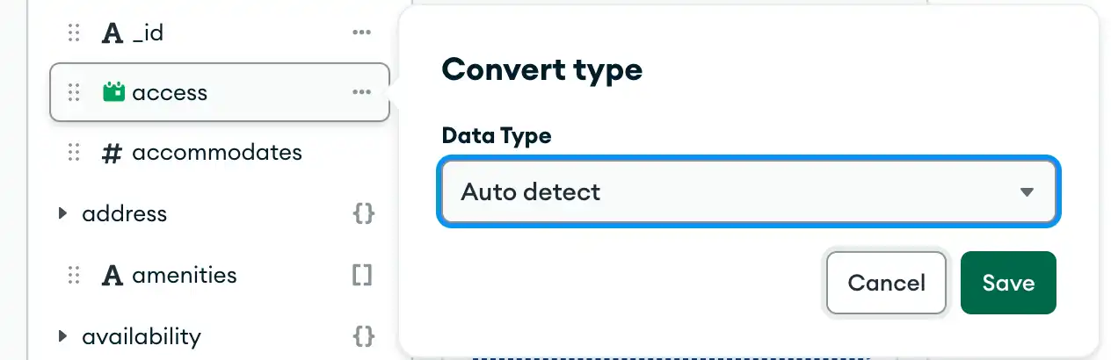Click the drag handle beside accommodates field
1111x360 pixels.
74,153
